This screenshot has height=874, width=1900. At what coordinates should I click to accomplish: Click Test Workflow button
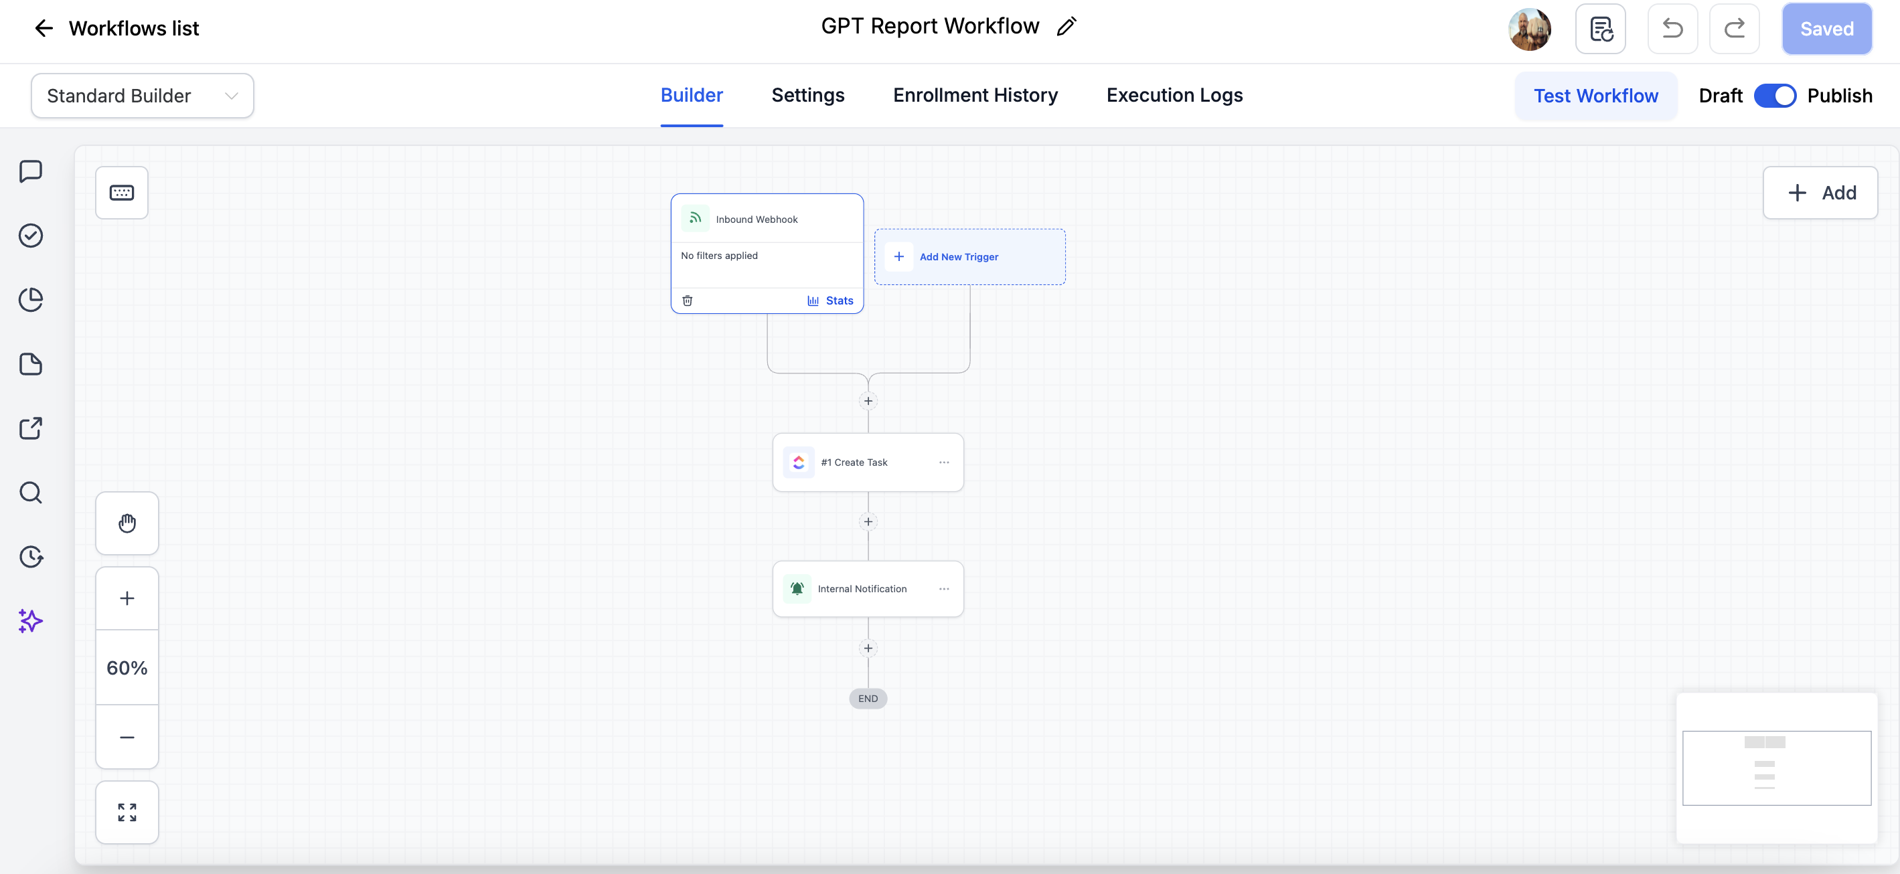tap(1595, 96)
